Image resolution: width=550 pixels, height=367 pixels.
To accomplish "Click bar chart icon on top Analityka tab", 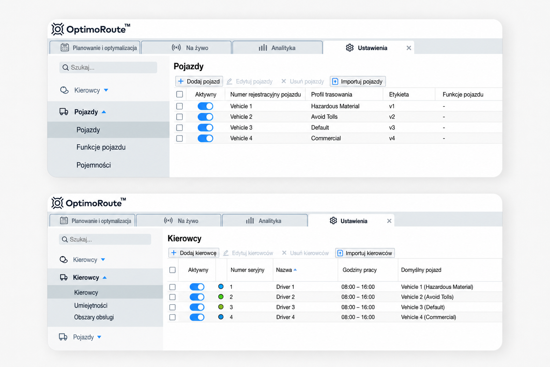I will (x=263, y=48).
